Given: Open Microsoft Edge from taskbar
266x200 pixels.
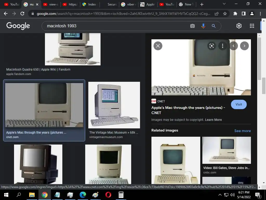Looking at the screenshot, I should [x=83, y=195].
